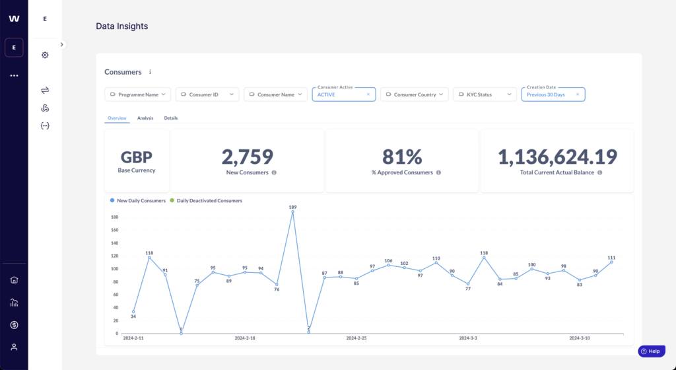
Task: Click the transfers arrows icon in sidebar
Action: click(45, 90)
